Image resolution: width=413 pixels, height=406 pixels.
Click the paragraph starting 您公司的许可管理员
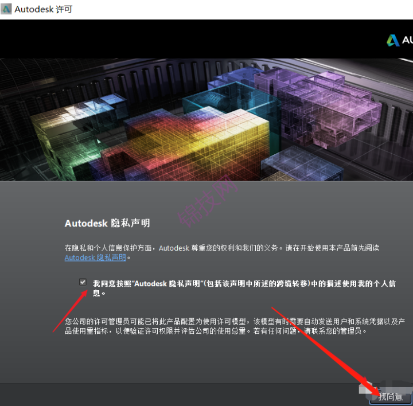coord(235,326)
